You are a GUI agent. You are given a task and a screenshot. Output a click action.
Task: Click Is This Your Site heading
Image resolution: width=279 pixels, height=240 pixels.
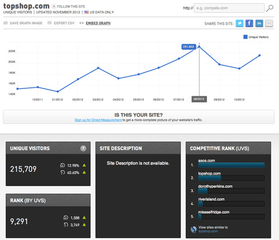[x=138, y=115]
